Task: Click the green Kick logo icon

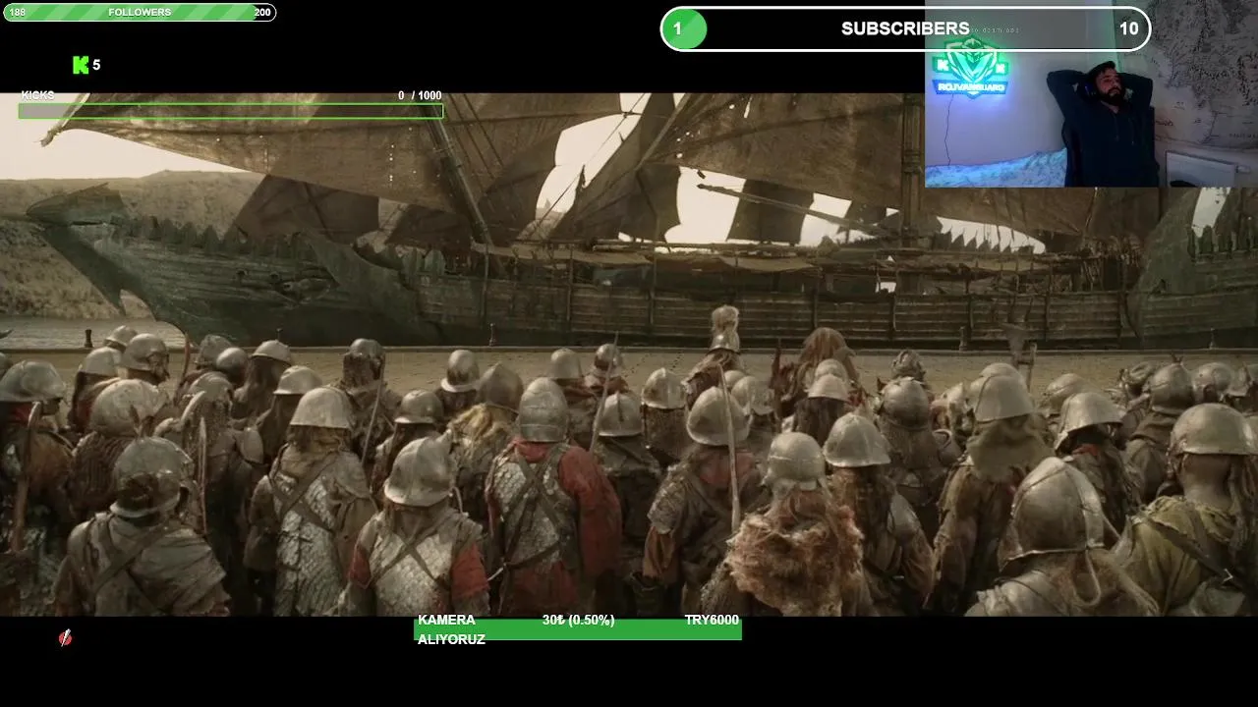Action: pos(81,65)
